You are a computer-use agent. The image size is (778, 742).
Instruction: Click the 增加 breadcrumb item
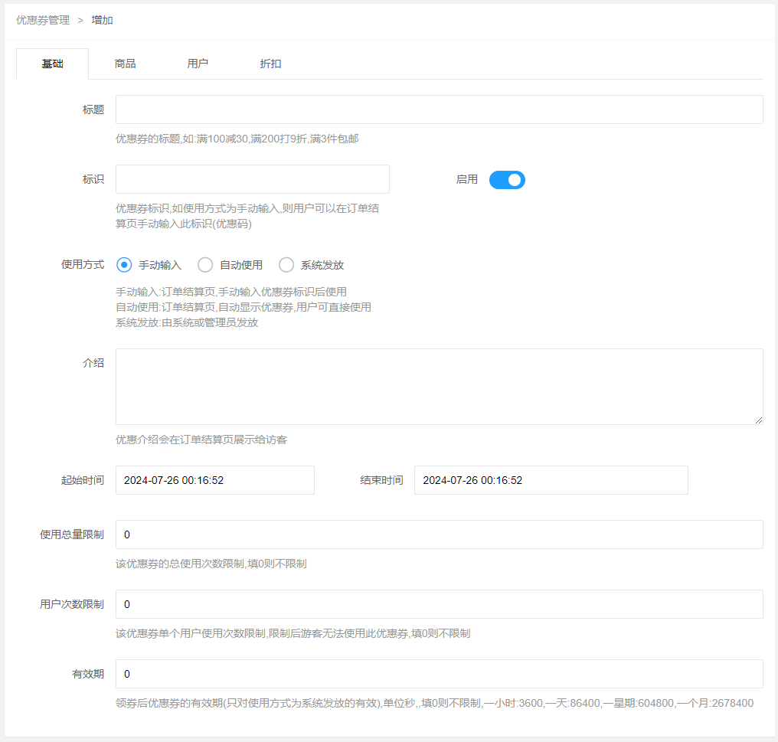click(103, 20)
